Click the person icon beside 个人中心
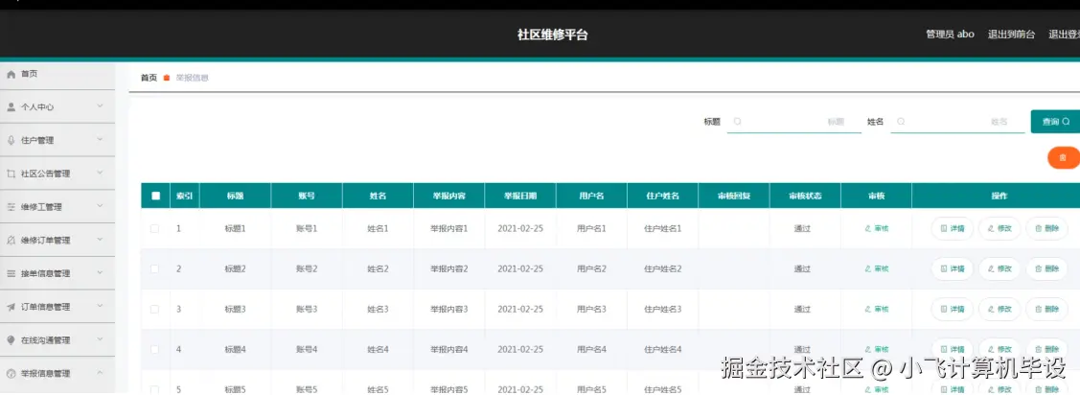The height and width of the screenshot is (395, 1080). tap(11, 107)
